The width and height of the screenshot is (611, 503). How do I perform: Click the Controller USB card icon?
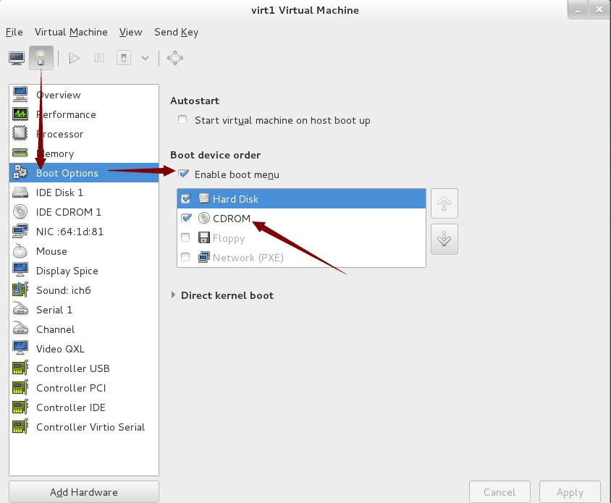[20, 368]
